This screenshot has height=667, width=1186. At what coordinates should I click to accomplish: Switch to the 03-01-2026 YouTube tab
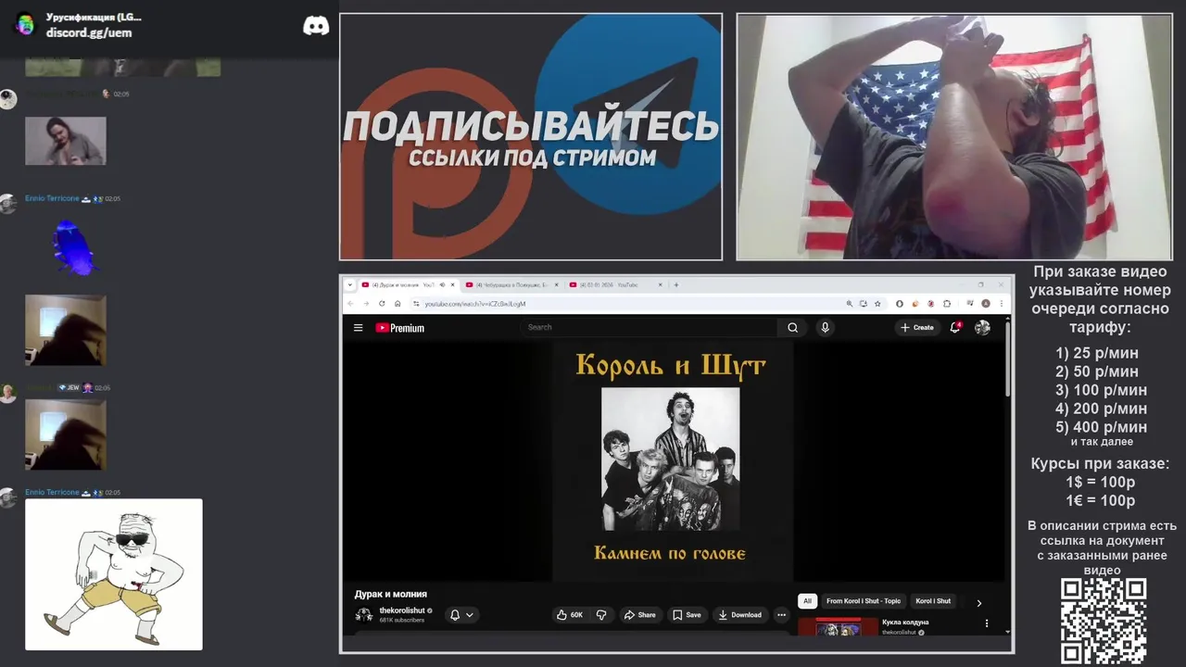(615, 284)
